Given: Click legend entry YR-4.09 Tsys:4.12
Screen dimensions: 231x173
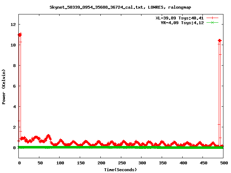Looking at the screenshot, I should click(182, 23).
